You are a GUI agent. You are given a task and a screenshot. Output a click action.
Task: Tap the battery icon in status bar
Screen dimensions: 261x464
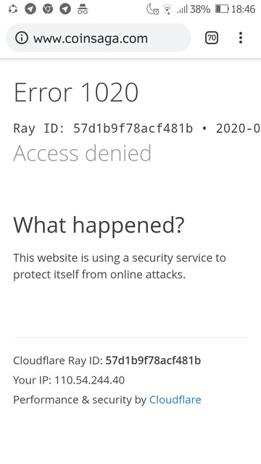click(x=223, y=9)
